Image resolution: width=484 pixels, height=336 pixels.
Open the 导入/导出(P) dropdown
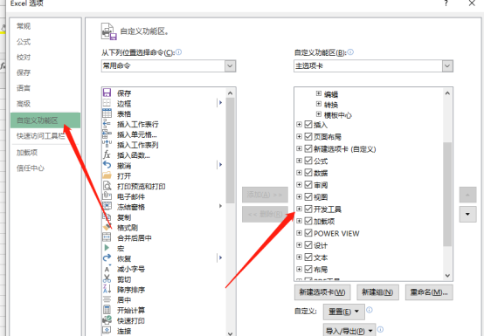click(349, 331)
